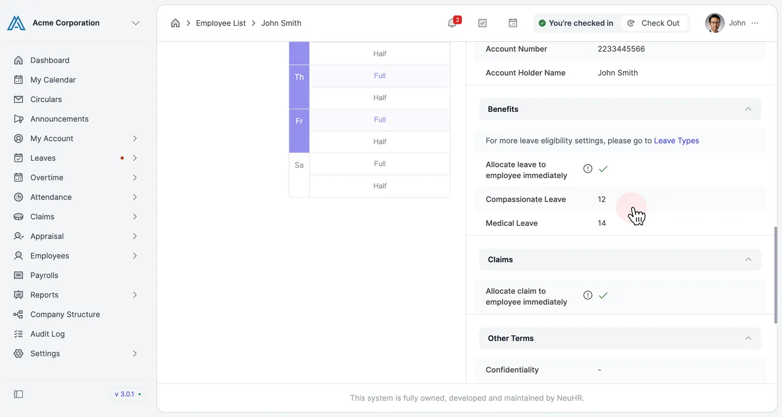
Task: Click the Announcements megaphone icon
Action: click(18, 119)
